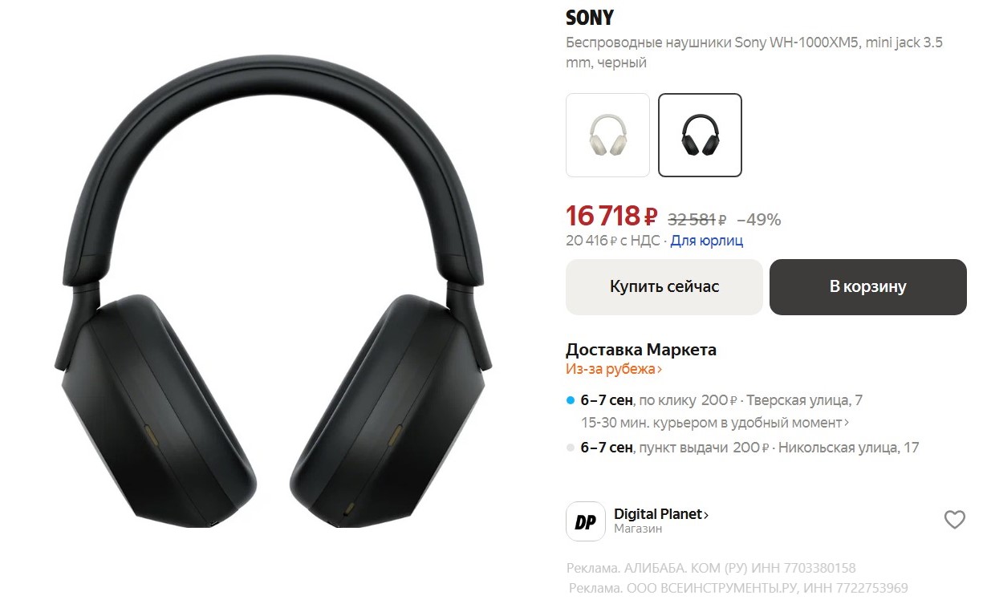This screenshot has height=600, width=987.
Task: Select the пункт выдачи delivery option bullet
Action: 571,448
